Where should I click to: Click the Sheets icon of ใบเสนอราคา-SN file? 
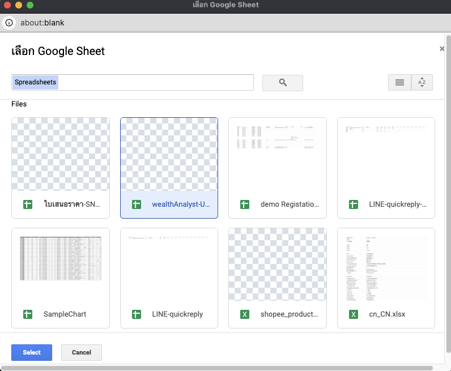28,204
